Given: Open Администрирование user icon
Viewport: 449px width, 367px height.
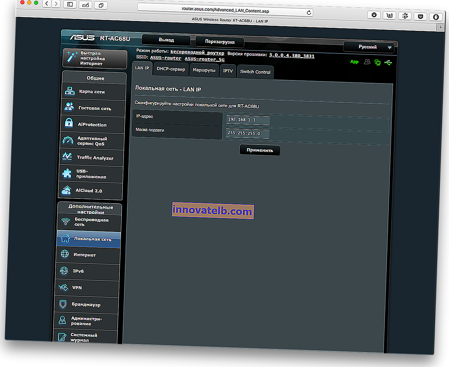Looking at the screenshot, I should coord(62,320).
